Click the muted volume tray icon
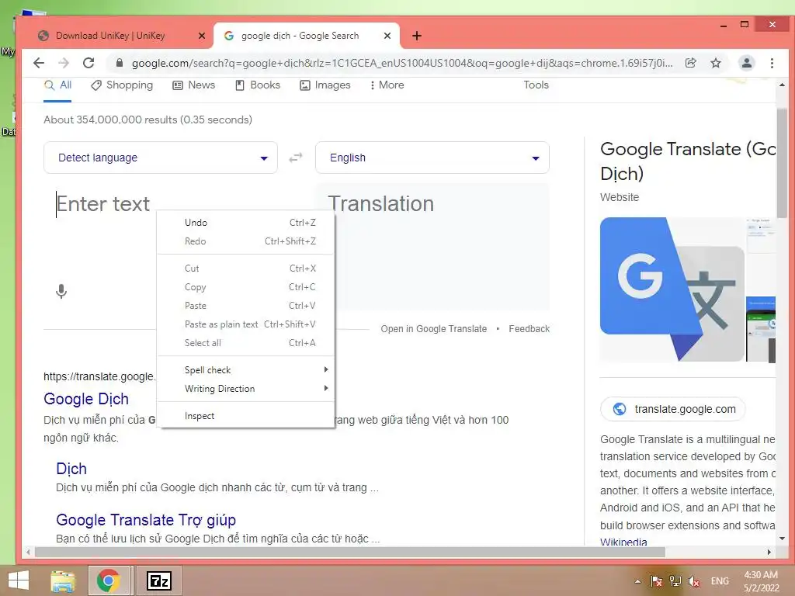This screenshot has width=795, height=596. (694, 581)
